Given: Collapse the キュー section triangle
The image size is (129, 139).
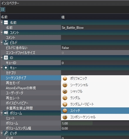Looking at the screenshot, I should click(x=2, y=68).
